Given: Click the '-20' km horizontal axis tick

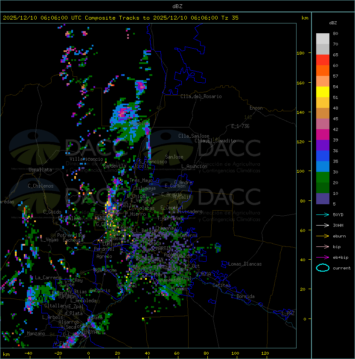Looking at the screenshot, I should 58,353.
